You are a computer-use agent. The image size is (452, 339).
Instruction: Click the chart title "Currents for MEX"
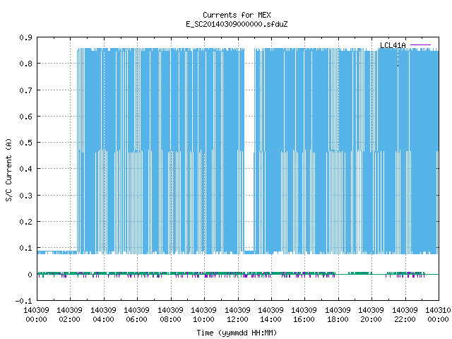click(x=237, y=15)
